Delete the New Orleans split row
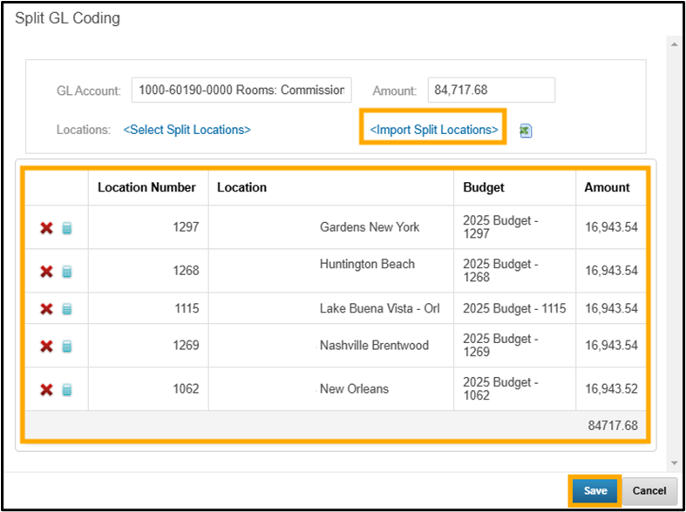 [47, 390]
